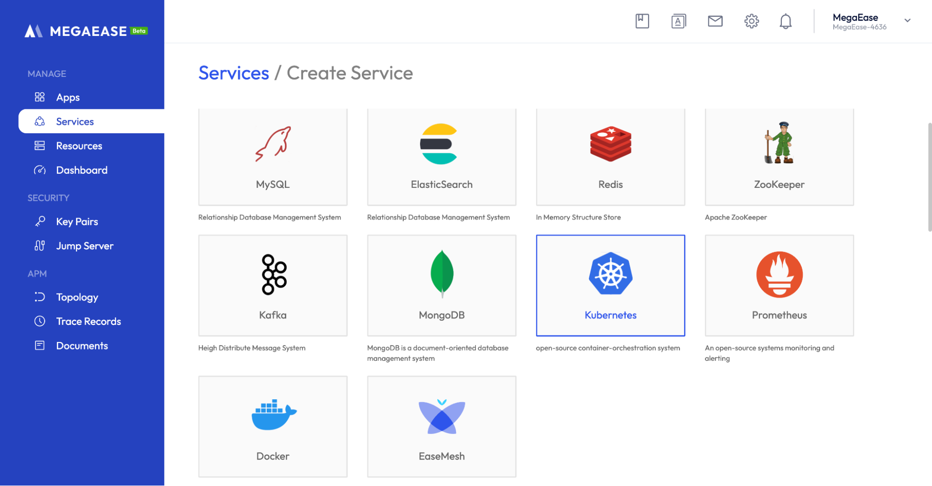Expand the MegaEase account dropdown

(x=907, y=21)
